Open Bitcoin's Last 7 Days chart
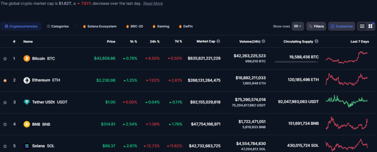The image size is (377, 152). click(x=346, y=58)
